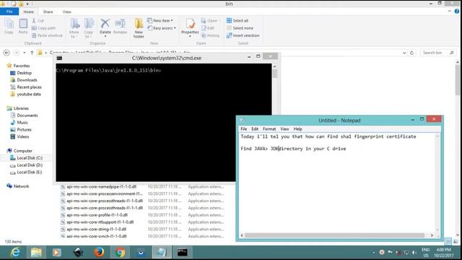The width and height of the screenshot is (462, 260).
Task: Click the Open command in the ribbon
Action: click(x=210, y=21)
